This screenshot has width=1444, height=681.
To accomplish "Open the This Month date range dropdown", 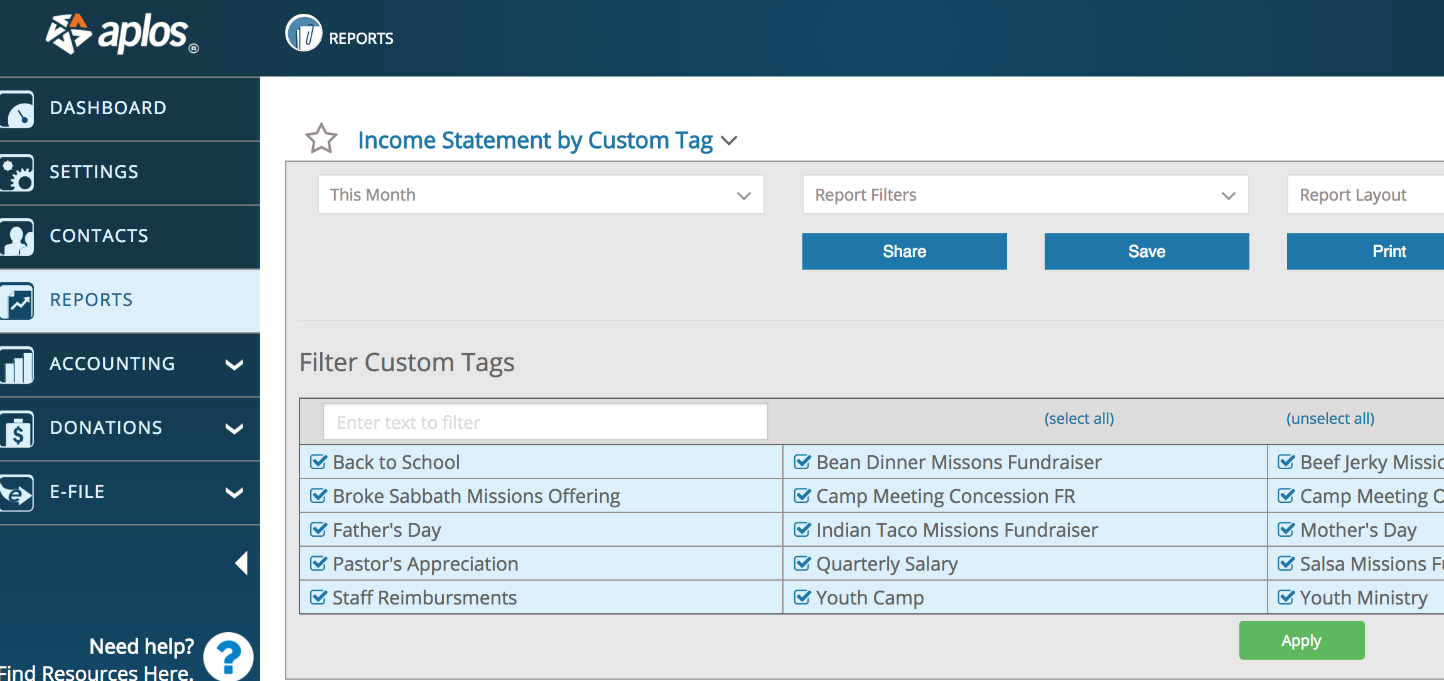I will pos(540,194).
